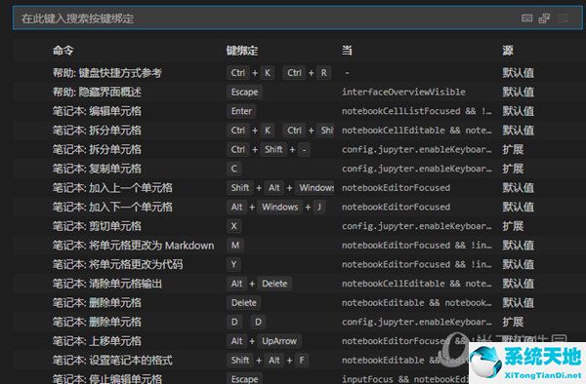Click the X keybinding for 剪切单元格
586x384 pixels.
click(234, 226)
